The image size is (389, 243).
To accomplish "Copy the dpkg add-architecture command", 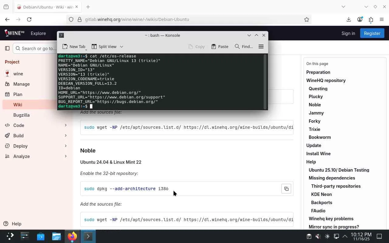I will [286, 189].
